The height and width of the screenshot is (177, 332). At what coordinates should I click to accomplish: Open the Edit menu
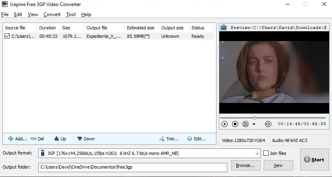pyautogui.click(x=18, y=14)
